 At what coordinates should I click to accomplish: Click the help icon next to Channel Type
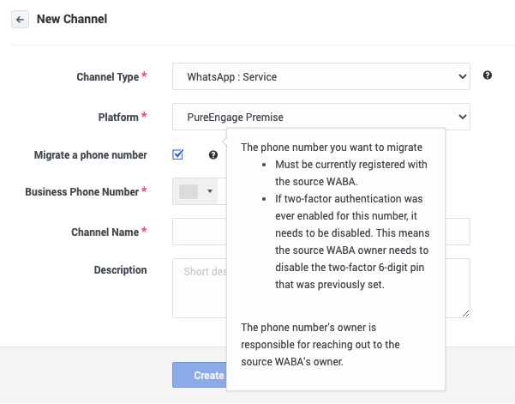(488, 75)
